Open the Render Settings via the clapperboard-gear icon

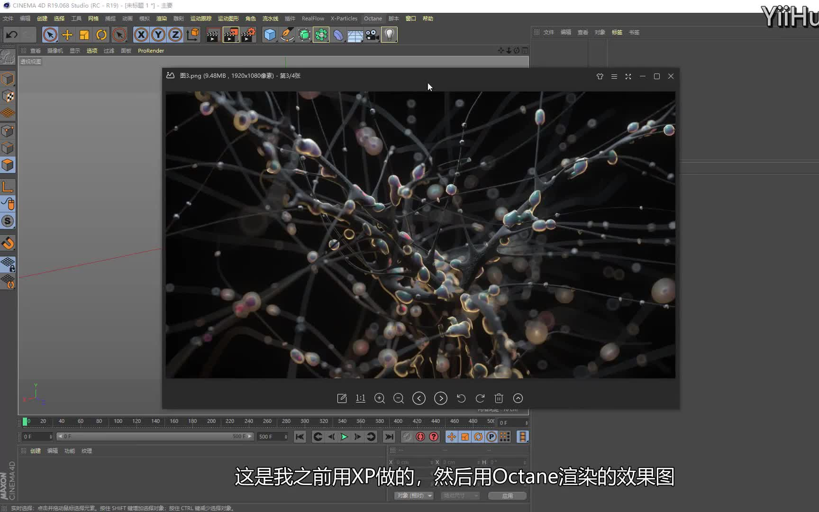point(248,35)
